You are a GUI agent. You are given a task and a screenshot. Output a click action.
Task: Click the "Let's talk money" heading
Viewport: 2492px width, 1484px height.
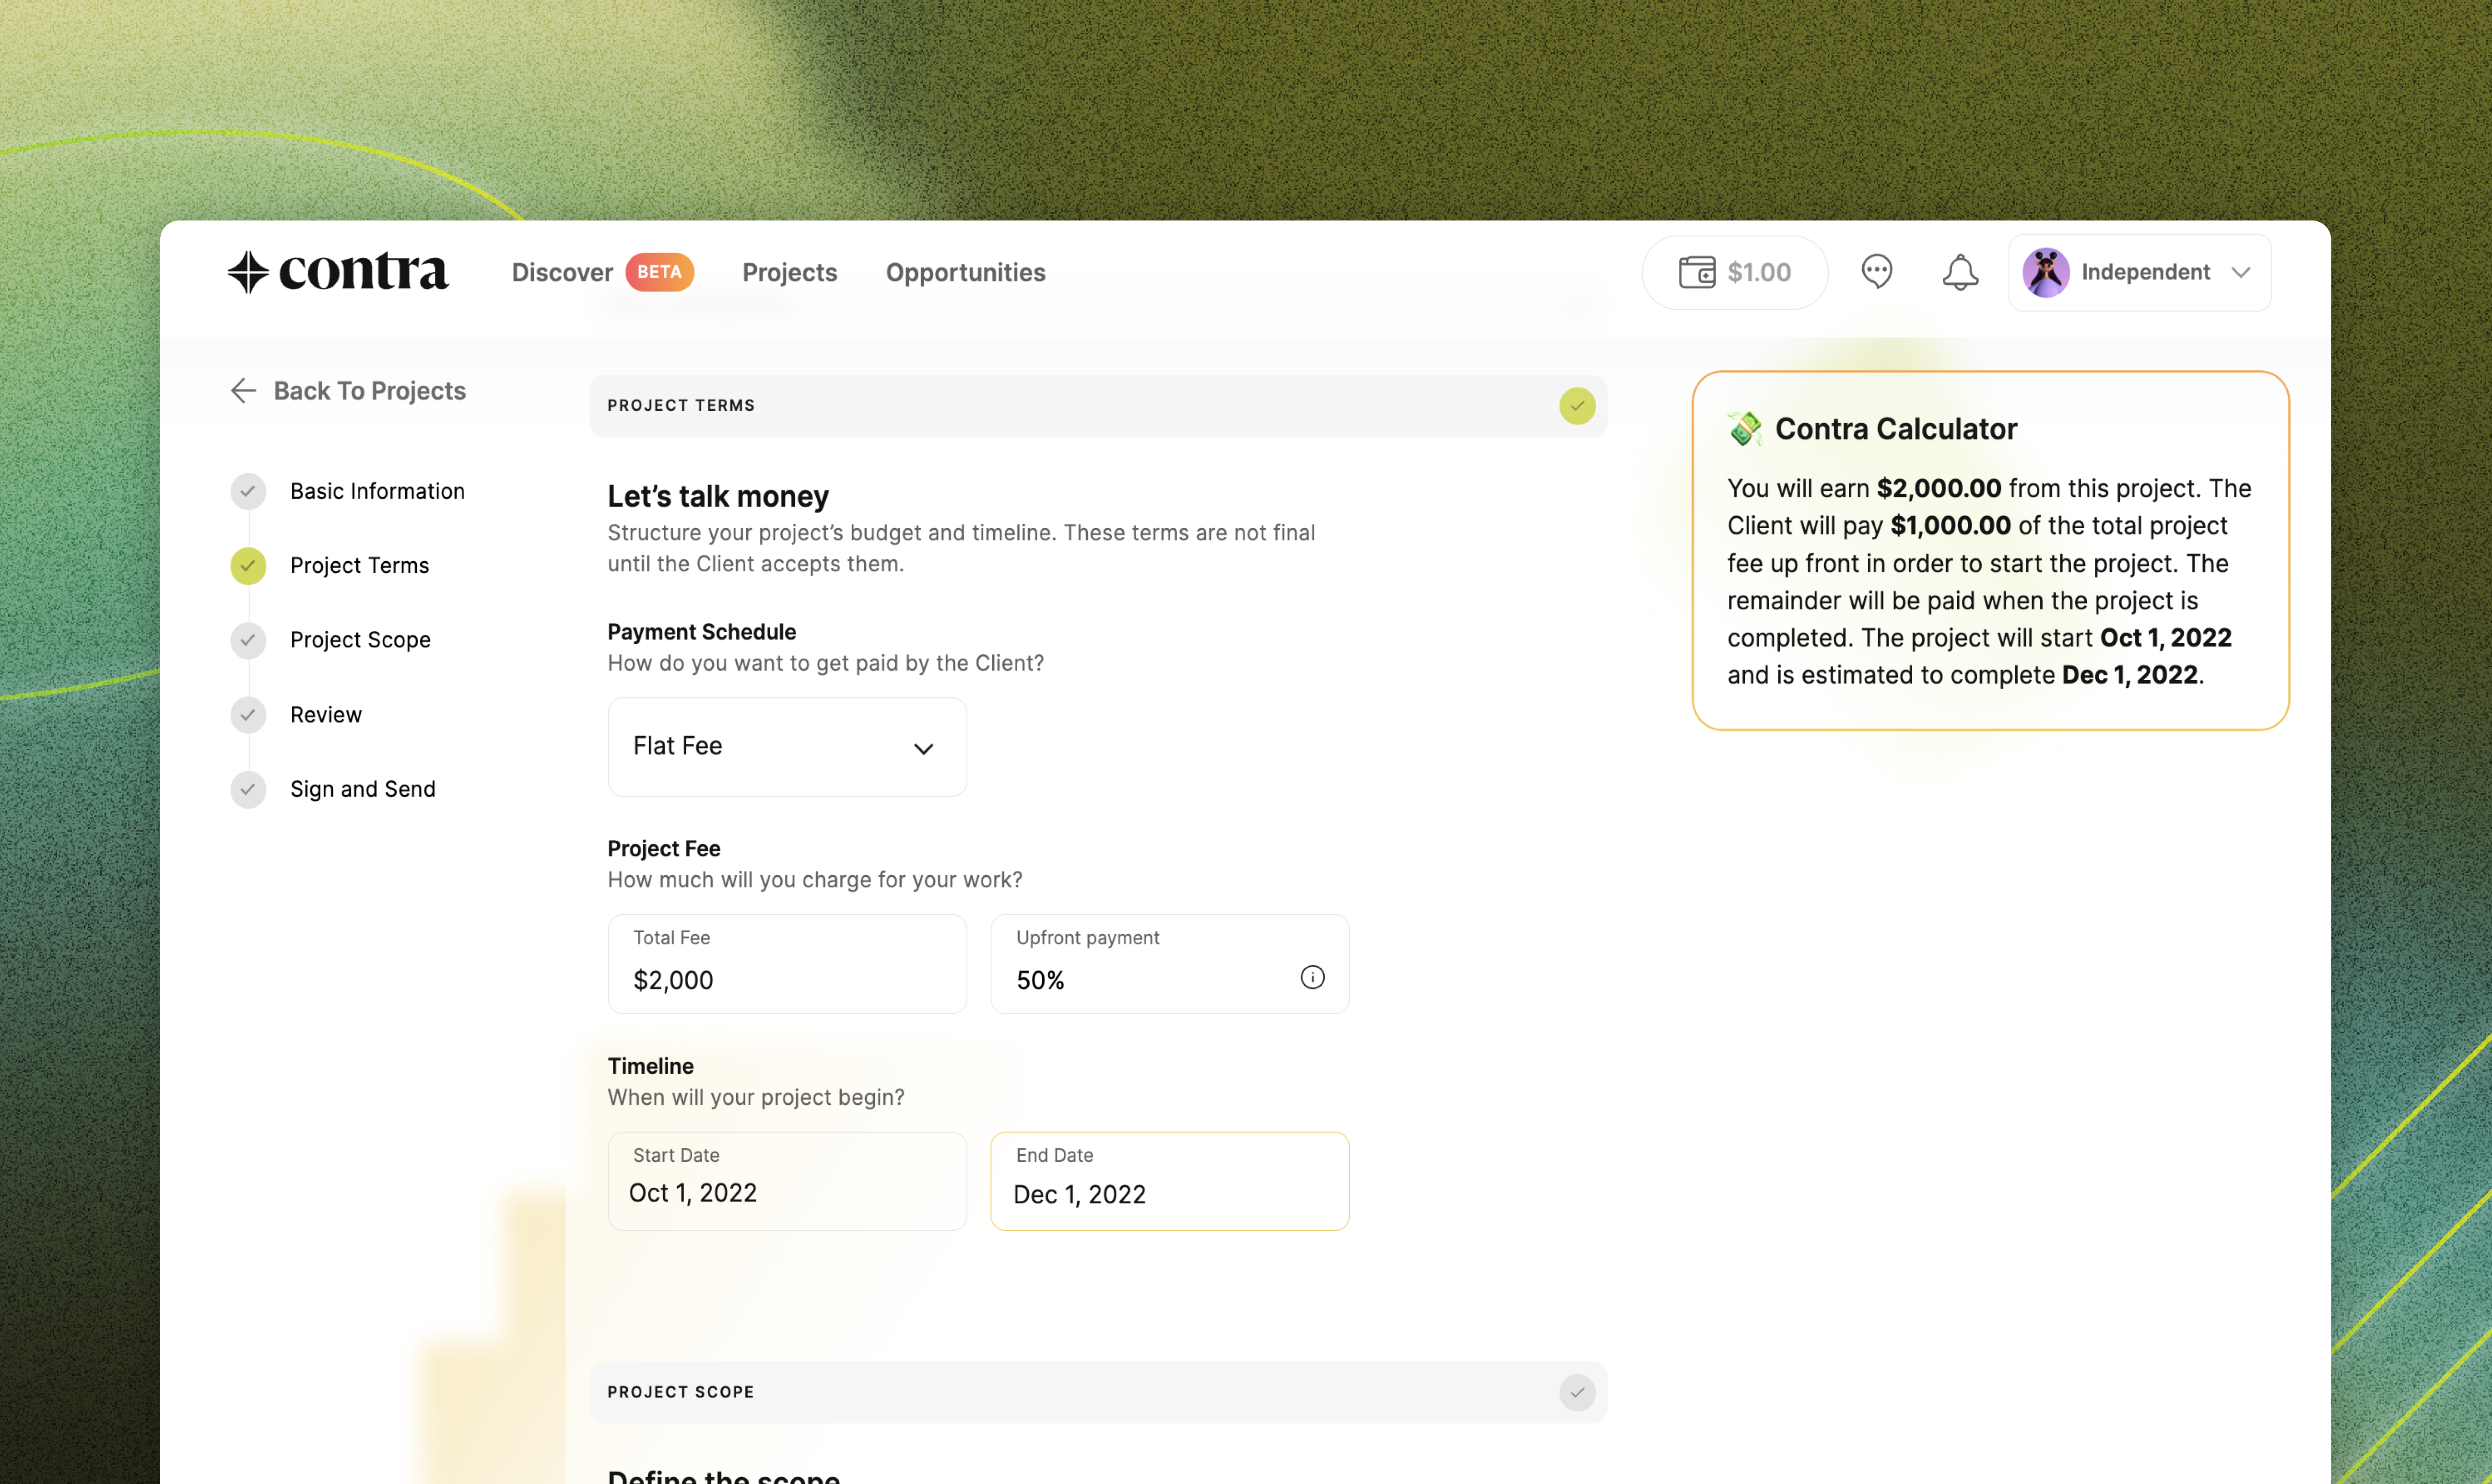pyautogui.click(x=718, y=496)
